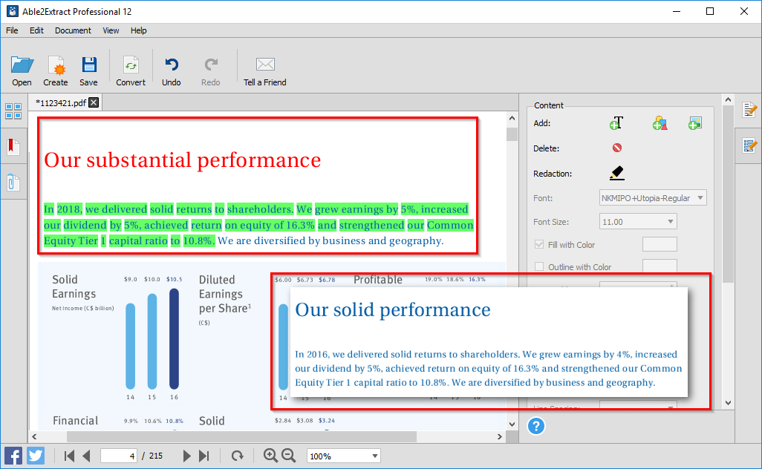Image resolution: width=762 pixels, height=469 pixels.
Task: Open the zoom level dropdown at 100%
Action: (344, 456)
